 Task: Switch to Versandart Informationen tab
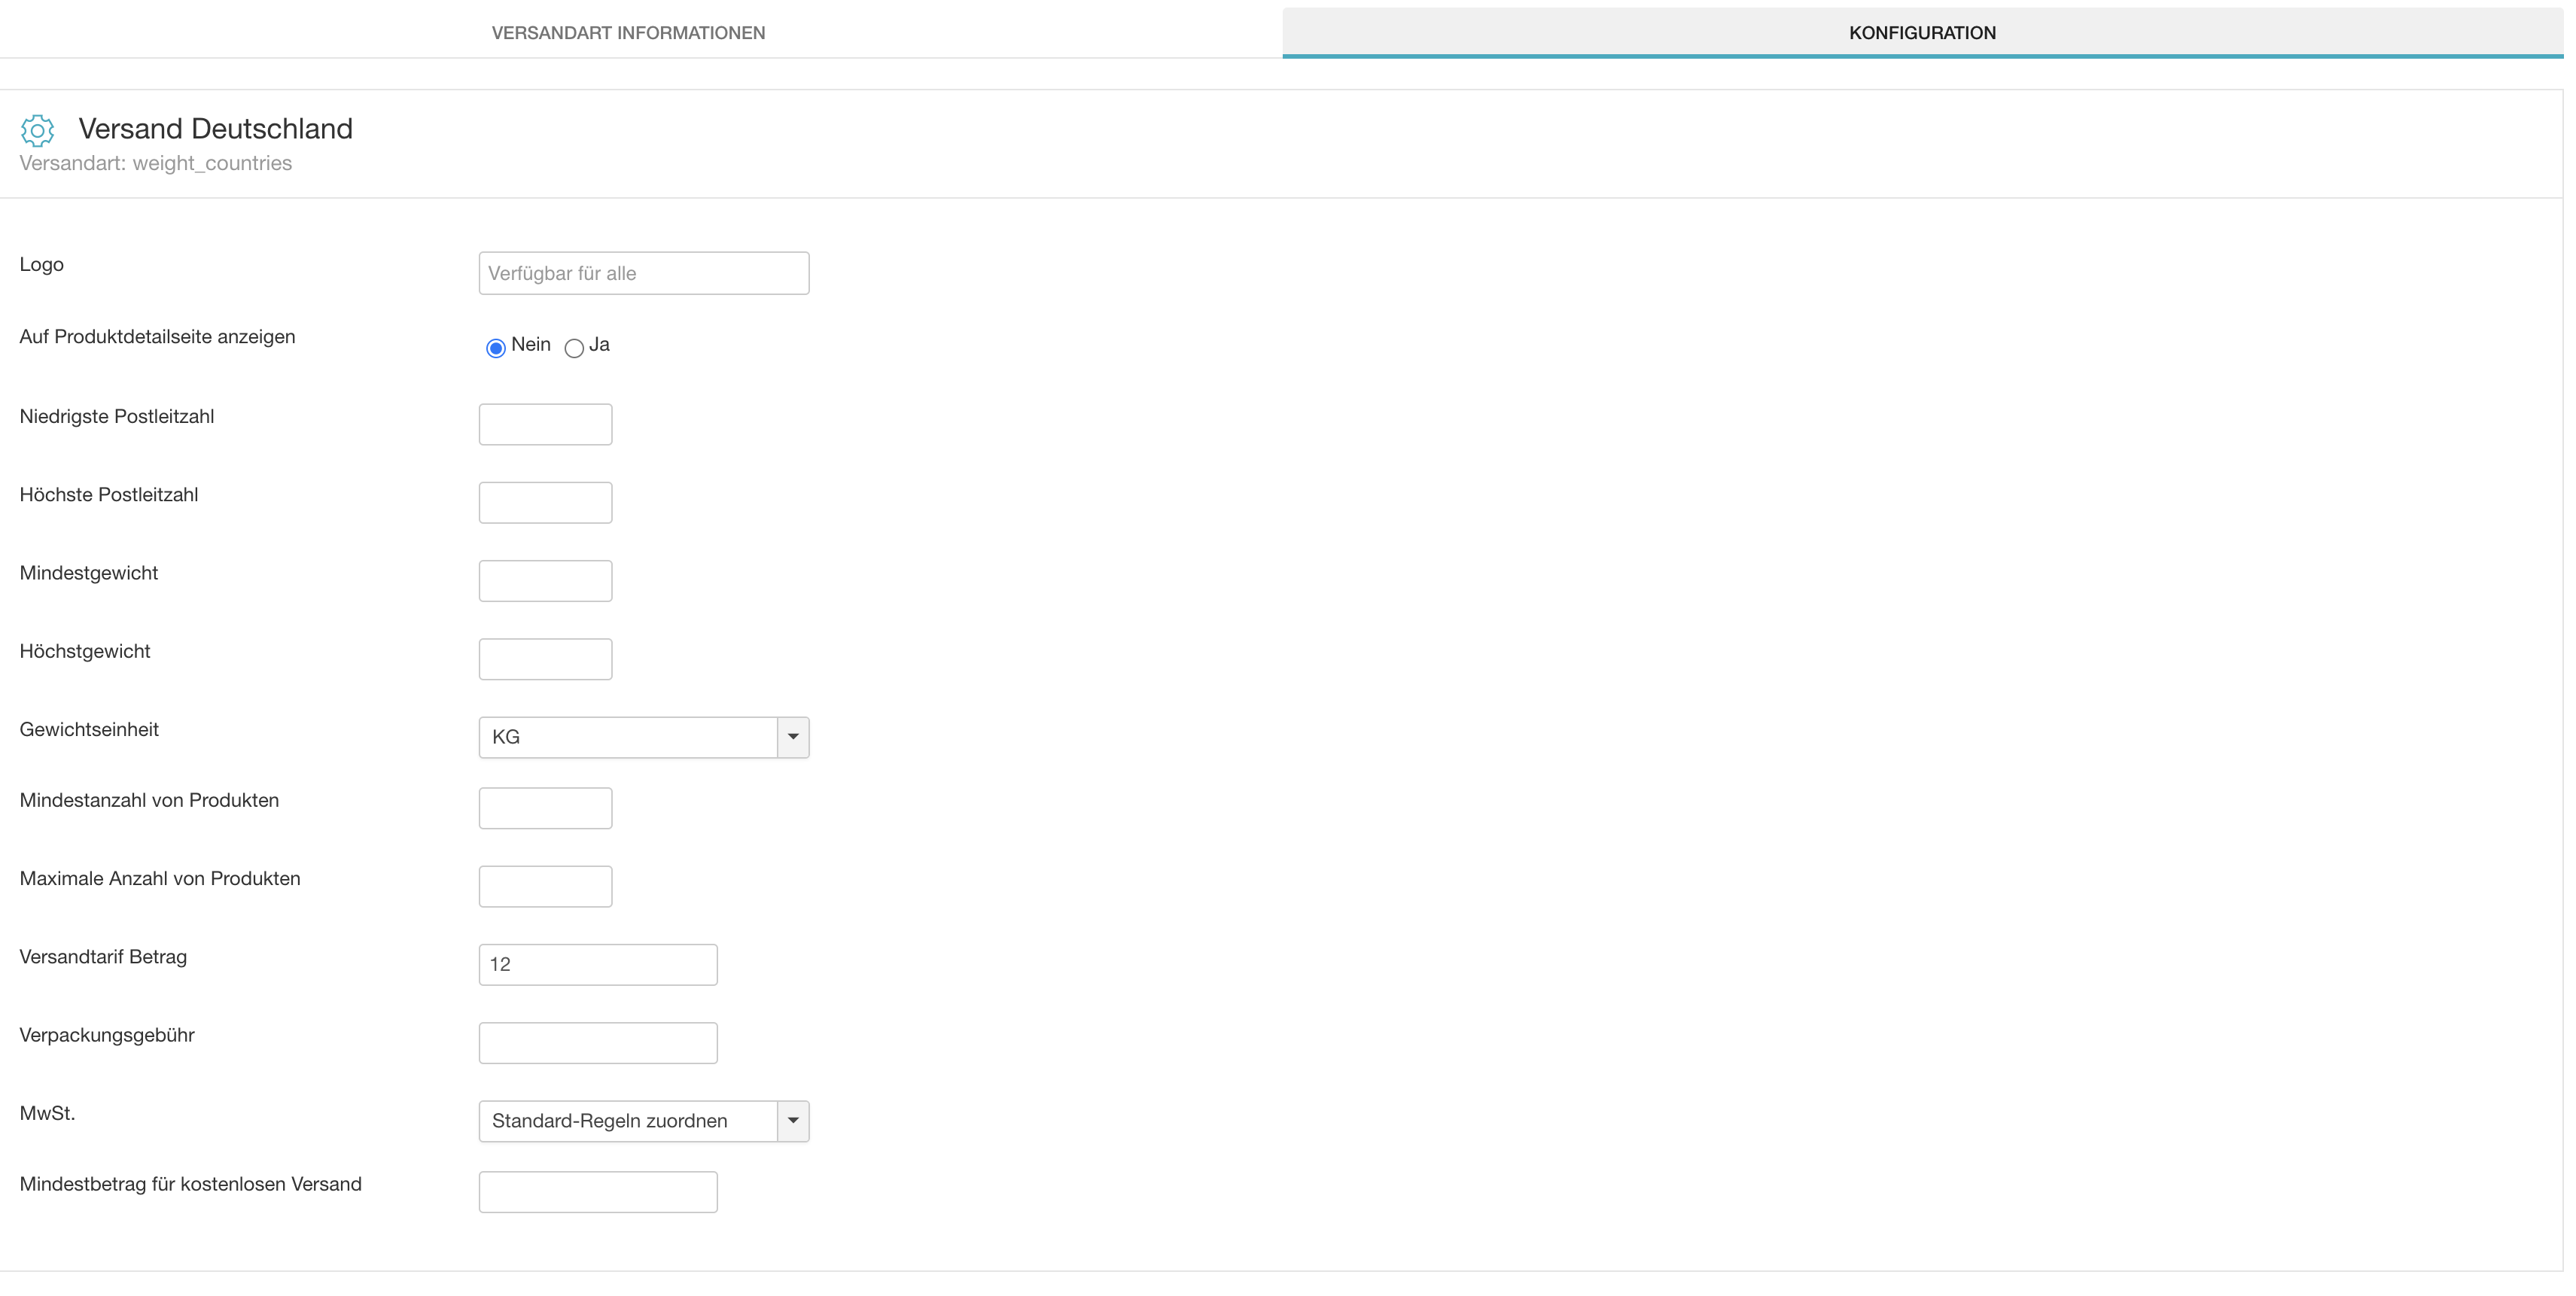tap(628, 33)
